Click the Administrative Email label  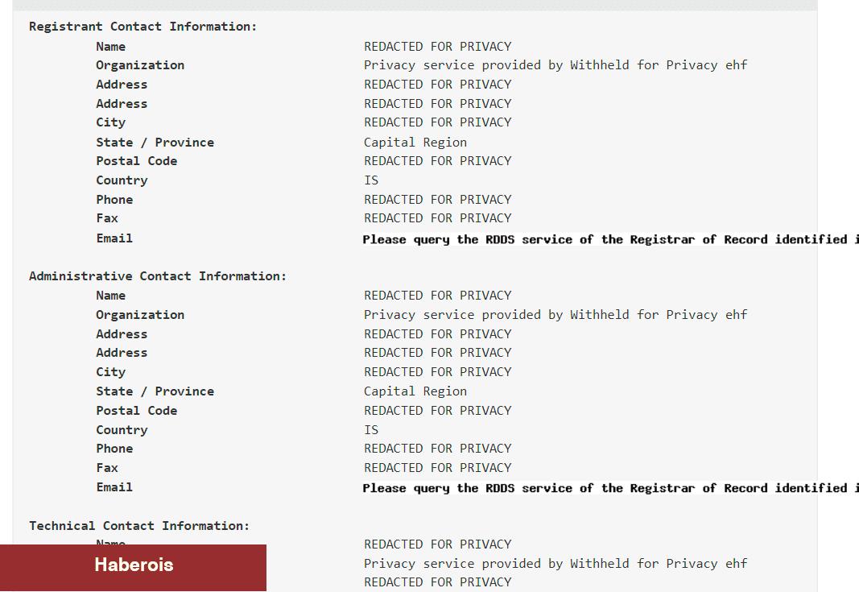pos(114,487)
